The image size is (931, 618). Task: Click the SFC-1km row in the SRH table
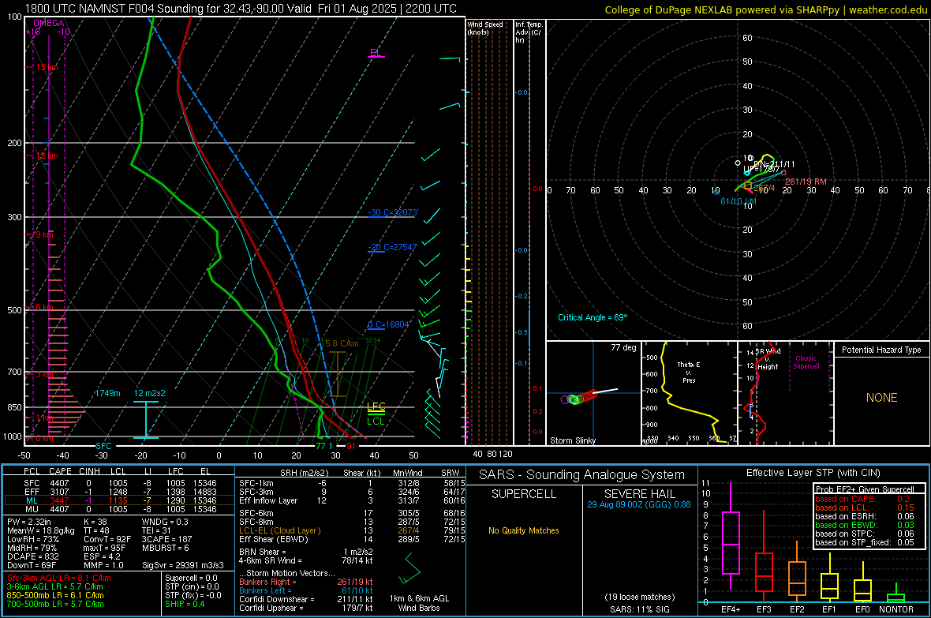350,483
